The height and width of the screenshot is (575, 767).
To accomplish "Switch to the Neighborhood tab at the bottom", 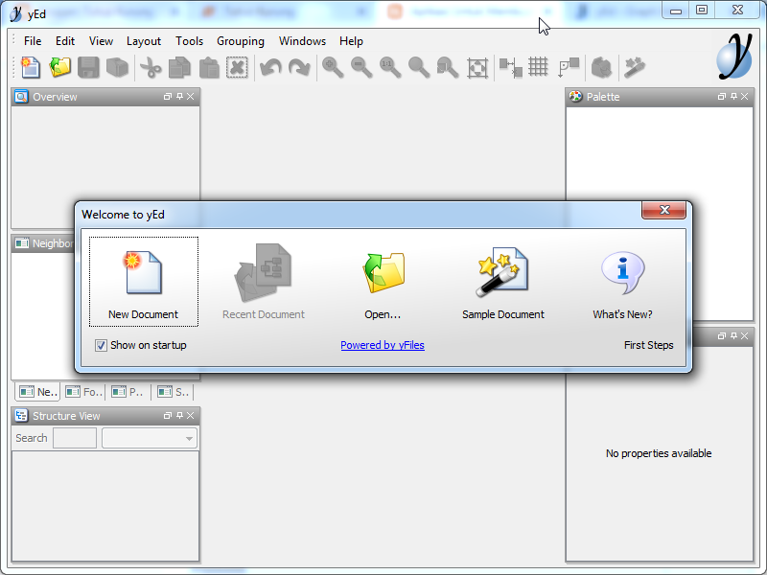I will 36,391.
